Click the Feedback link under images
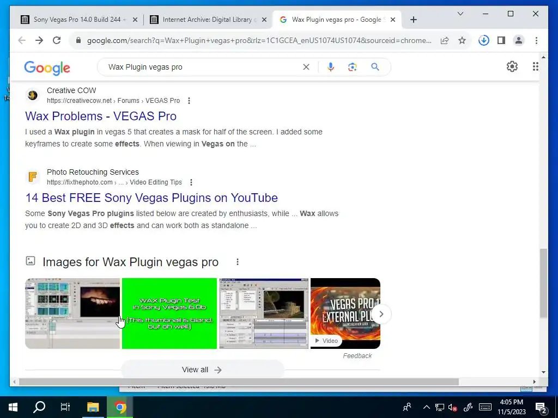 (357, 356)
